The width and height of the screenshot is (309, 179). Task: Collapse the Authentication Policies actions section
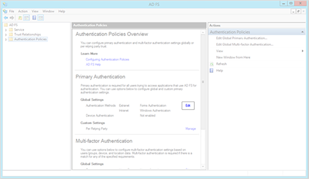[302, 32]
